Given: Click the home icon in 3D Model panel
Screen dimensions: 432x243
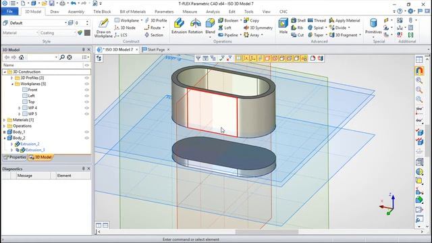Looking at the screenshot, I should point(21,57).
